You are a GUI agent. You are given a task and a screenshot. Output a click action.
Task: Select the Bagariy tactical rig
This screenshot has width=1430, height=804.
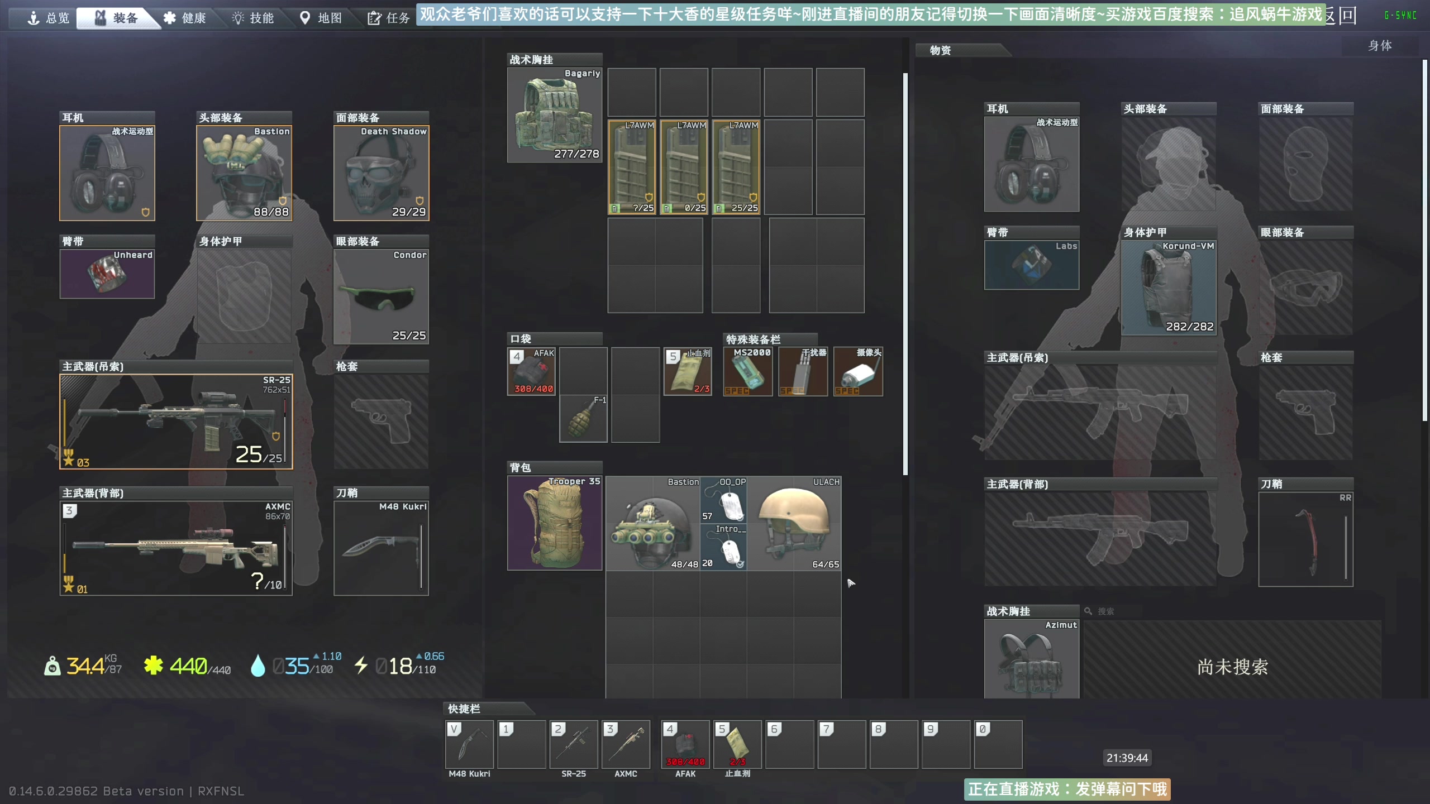pos(555,115)
